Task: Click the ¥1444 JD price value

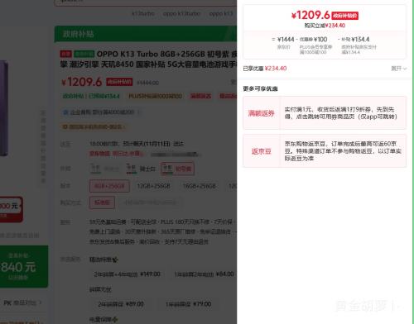Action: (286, 40)
